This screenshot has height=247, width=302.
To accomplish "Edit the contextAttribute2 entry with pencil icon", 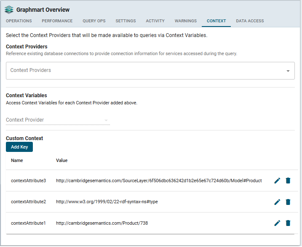I will pyautogui.click(x=277, y=202).
